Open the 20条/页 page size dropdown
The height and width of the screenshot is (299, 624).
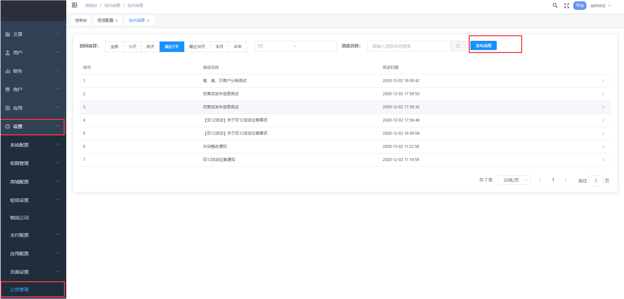(514, 180)
